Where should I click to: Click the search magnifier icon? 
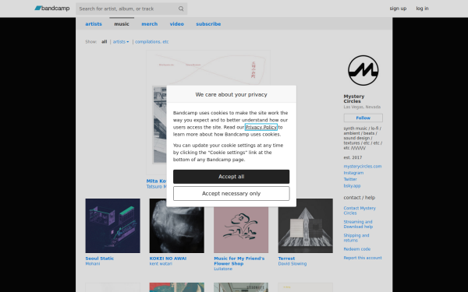click(181, 9)
